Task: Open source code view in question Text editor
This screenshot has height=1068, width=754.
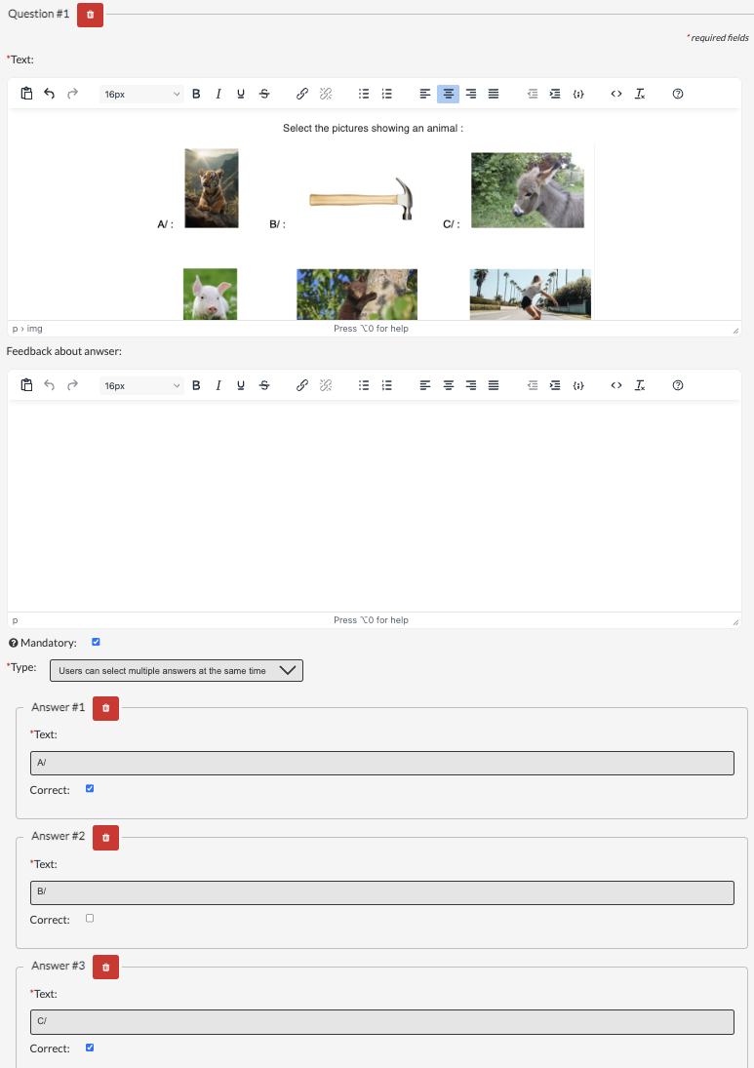Action: [616, 94]
